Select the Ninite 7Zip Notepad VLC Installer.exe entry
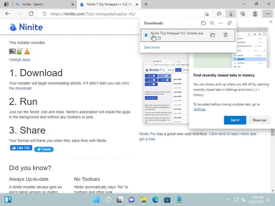Image resolution: width=275 pixels, height=206 pixels. (x=188, y=35)
